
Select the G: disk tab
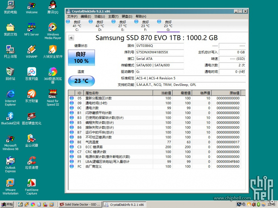[168, 26]
